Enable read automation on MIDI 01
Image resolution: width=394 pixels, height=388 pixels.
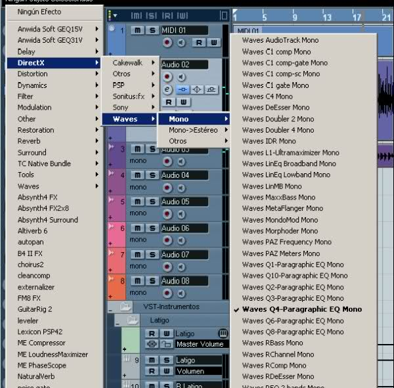point(198,43)
